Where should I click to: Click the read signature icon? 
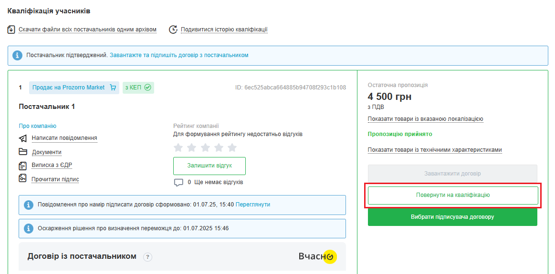[x=23, y=179]
